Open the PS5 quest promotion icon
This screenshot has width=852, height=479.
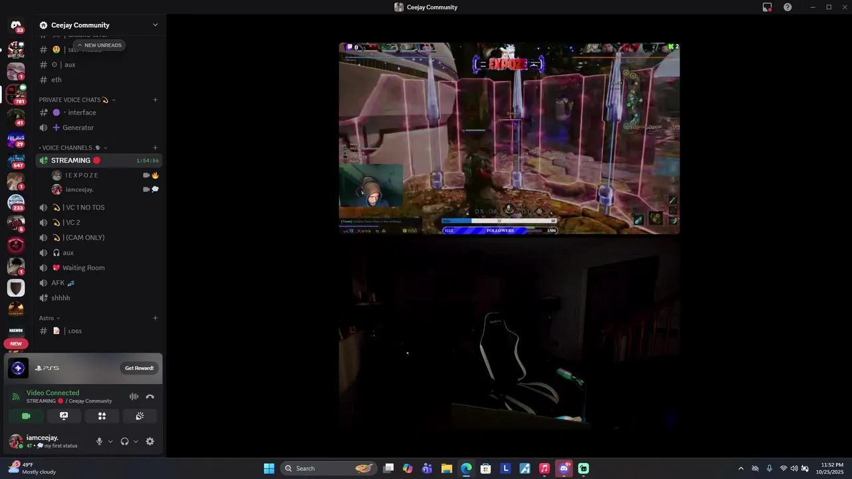coord(18,368)
